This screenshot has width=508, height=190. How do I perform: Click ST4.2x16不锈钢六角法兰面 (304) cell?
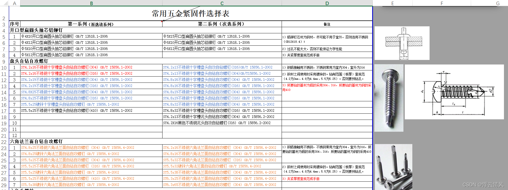[x=222, y=148]
